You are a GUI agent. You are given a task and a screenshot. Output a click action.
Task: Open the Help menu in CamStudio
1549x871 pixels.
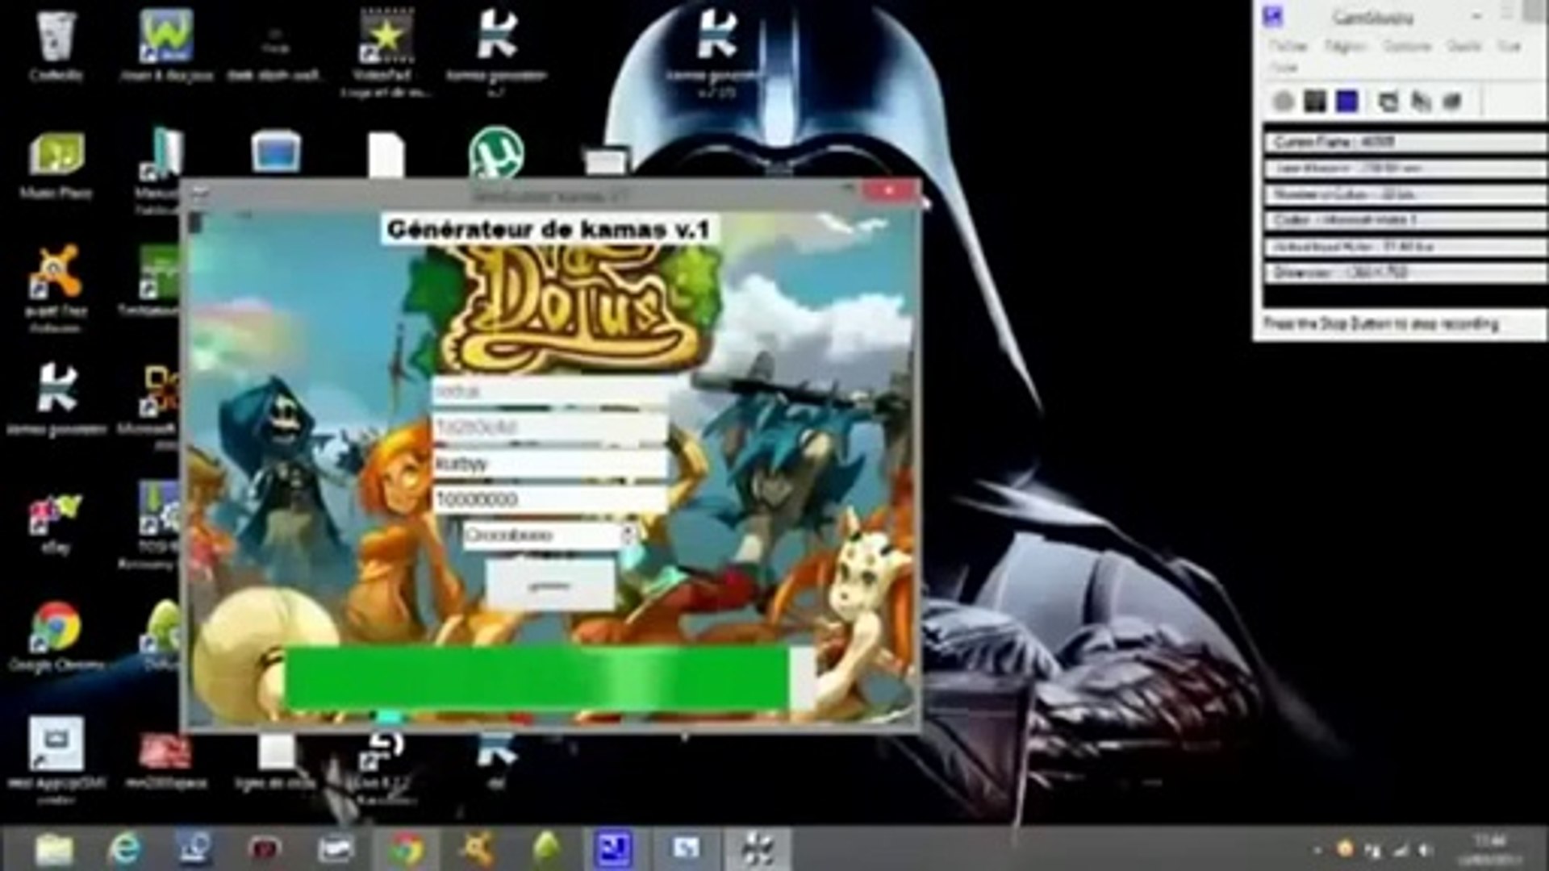pos(1284,68)
